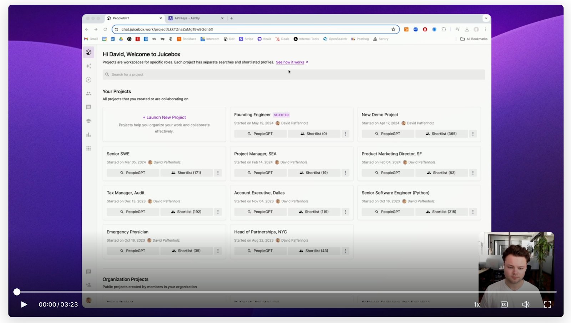Screen dimensions: 571x323
Task: Open Project Manager, SEA options menu
Action: click(345, 173)
